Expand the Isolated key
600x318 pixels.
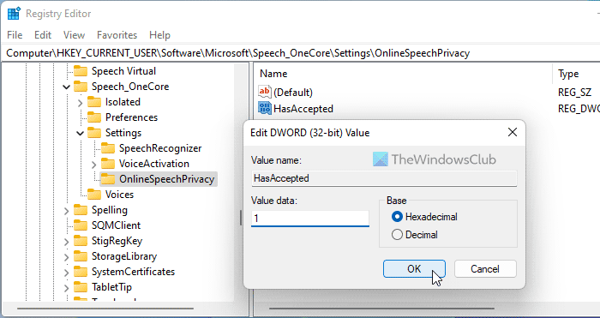(x=80, y=103)
